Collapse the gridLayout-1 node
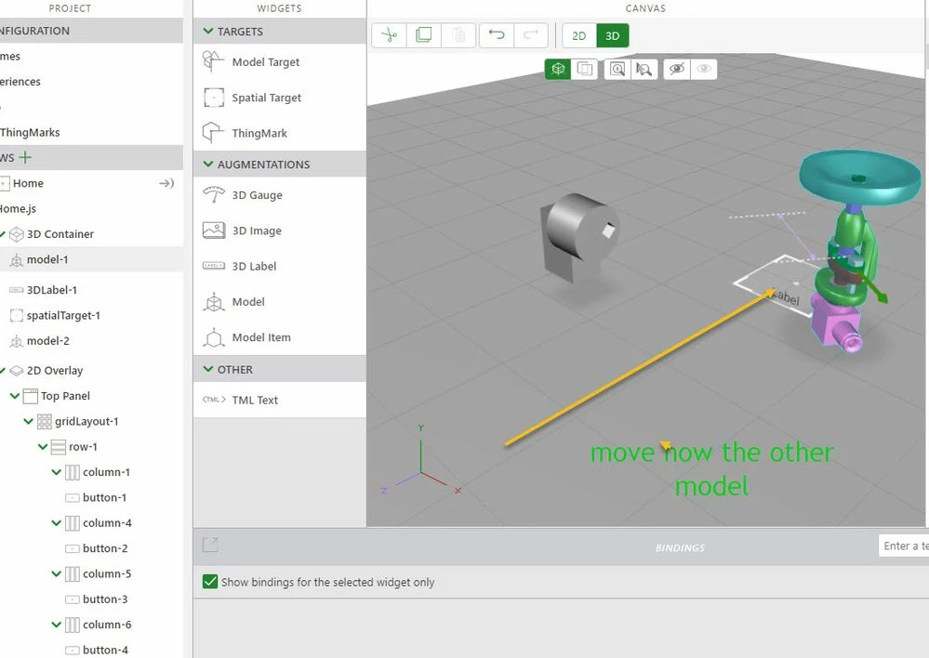929x658 pixels. pos(29,420)
